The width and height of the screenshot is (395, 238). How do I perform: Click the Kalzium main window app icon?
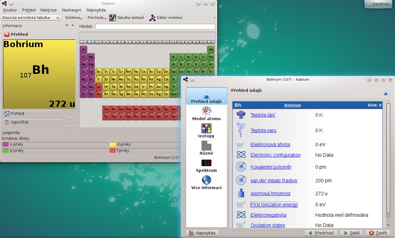pos(4,3)
